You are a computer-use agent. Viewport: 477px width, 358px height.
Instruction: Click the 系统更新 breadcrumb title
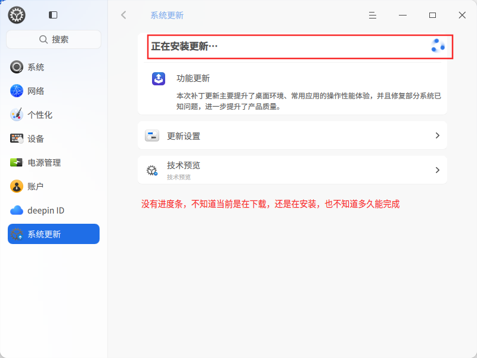[x=167, y=16]
